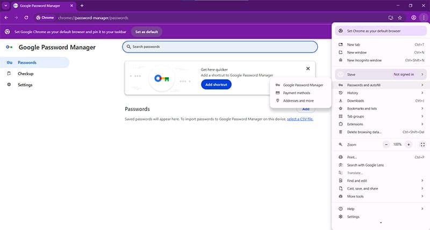Select Print from the Chrome menu
Screen dimensions: 430x230
coord(381,157)
